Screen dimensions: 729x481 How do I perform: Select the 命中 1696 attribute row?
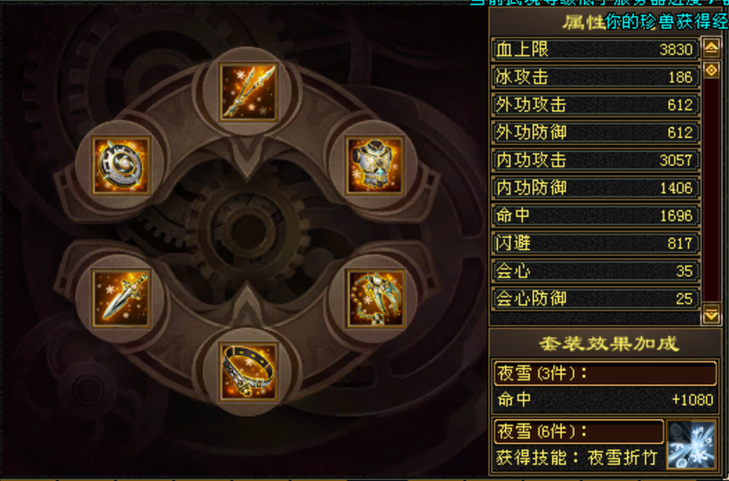point(595,215)
